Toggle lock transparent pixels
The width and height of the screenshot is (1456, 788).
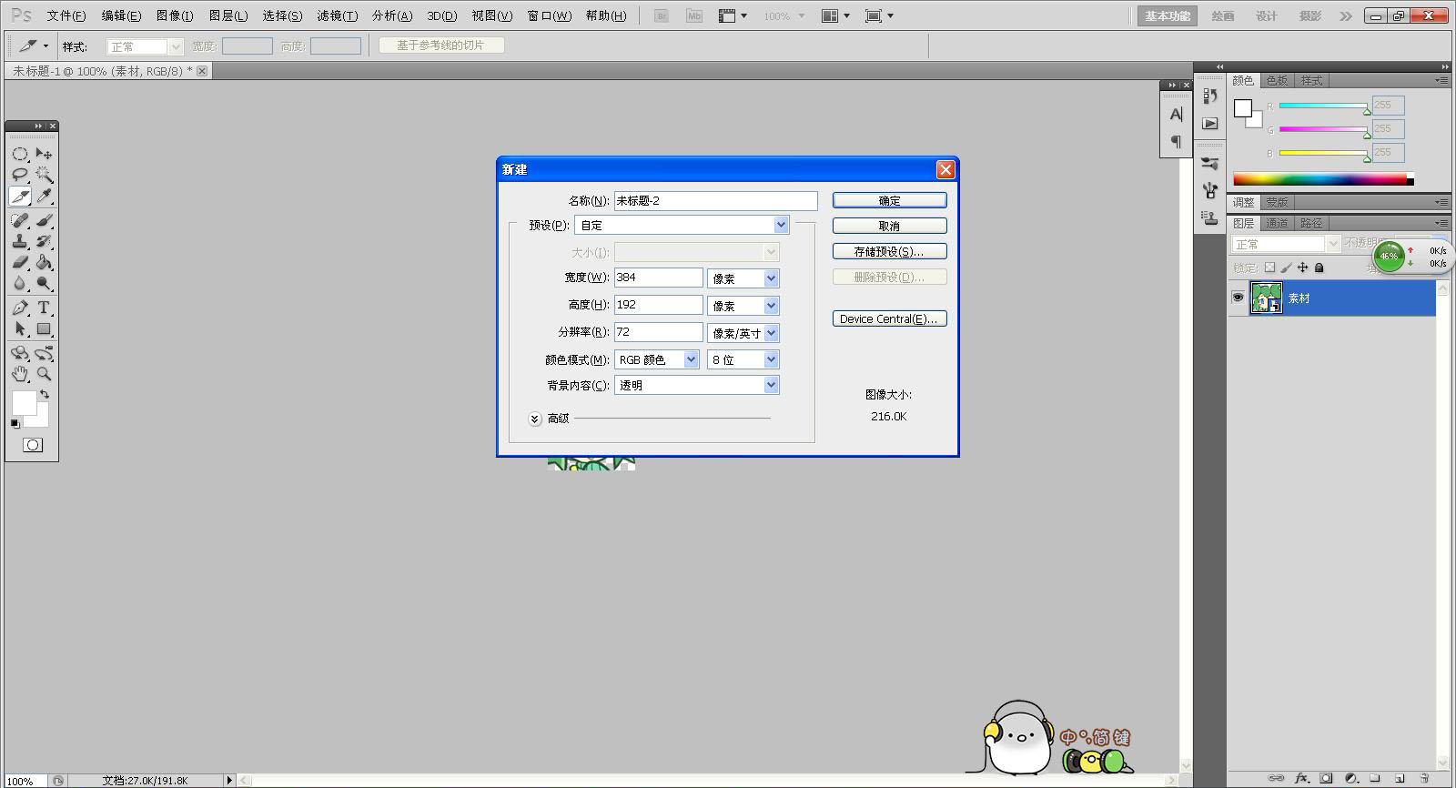(1270, 268)
